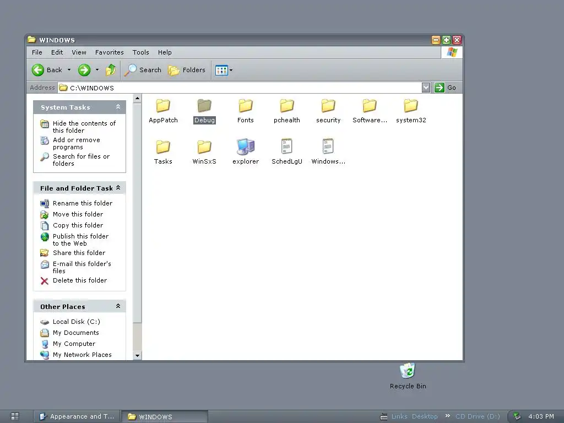Select the security folder
Screen dimensions: 564x423
coord(328,111)
